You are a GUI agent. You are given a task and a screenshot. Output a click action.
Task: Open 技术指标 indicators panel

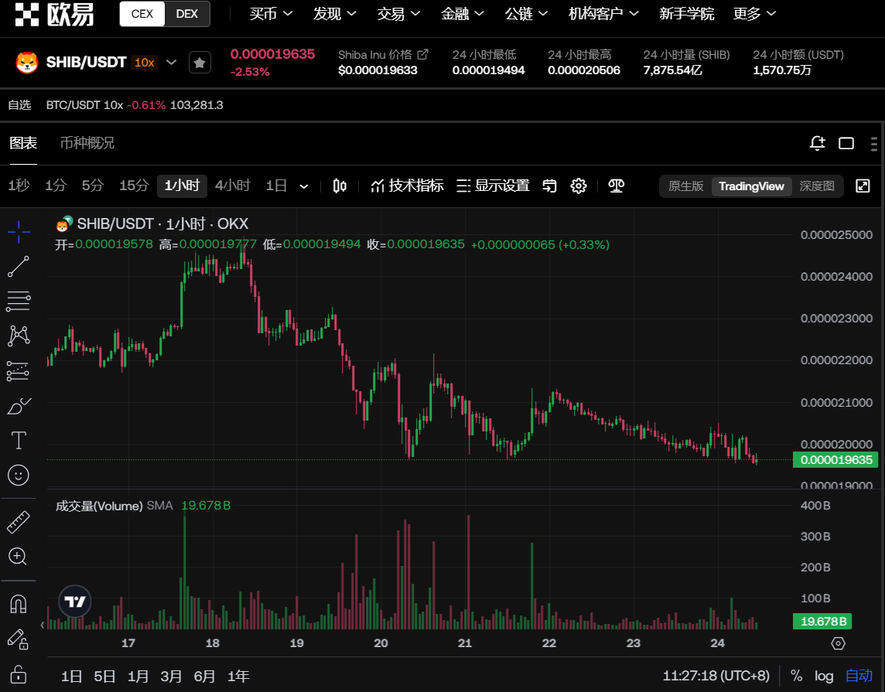pos(407,186)
